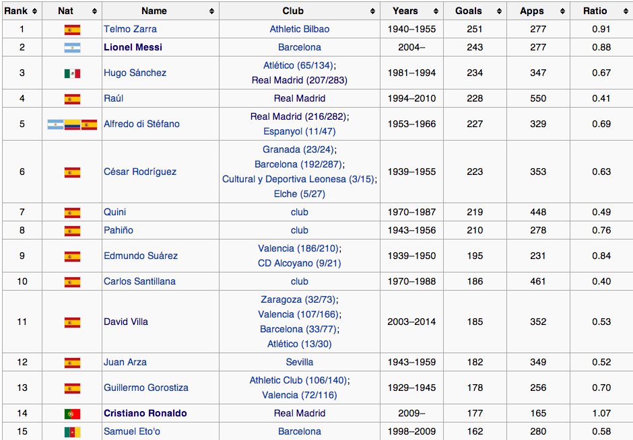Viewport: 633px width, 440px height.
Task: Open club link in Quini row
Action: coord(300,212)
